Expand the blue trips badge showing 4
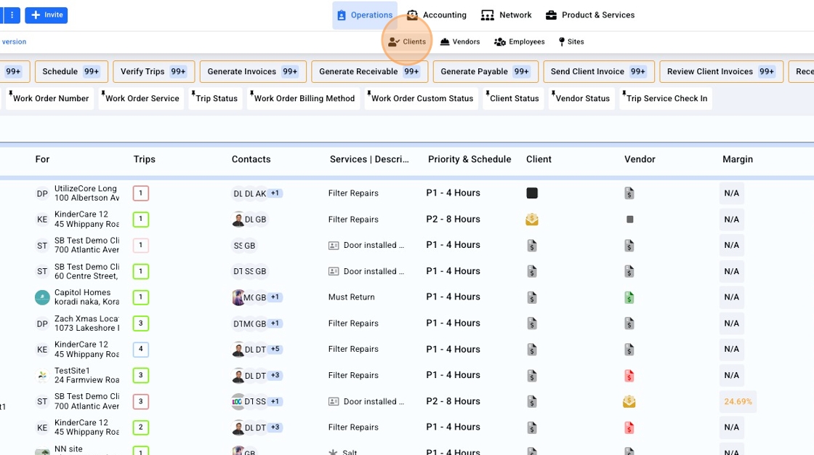 (141, 350)
